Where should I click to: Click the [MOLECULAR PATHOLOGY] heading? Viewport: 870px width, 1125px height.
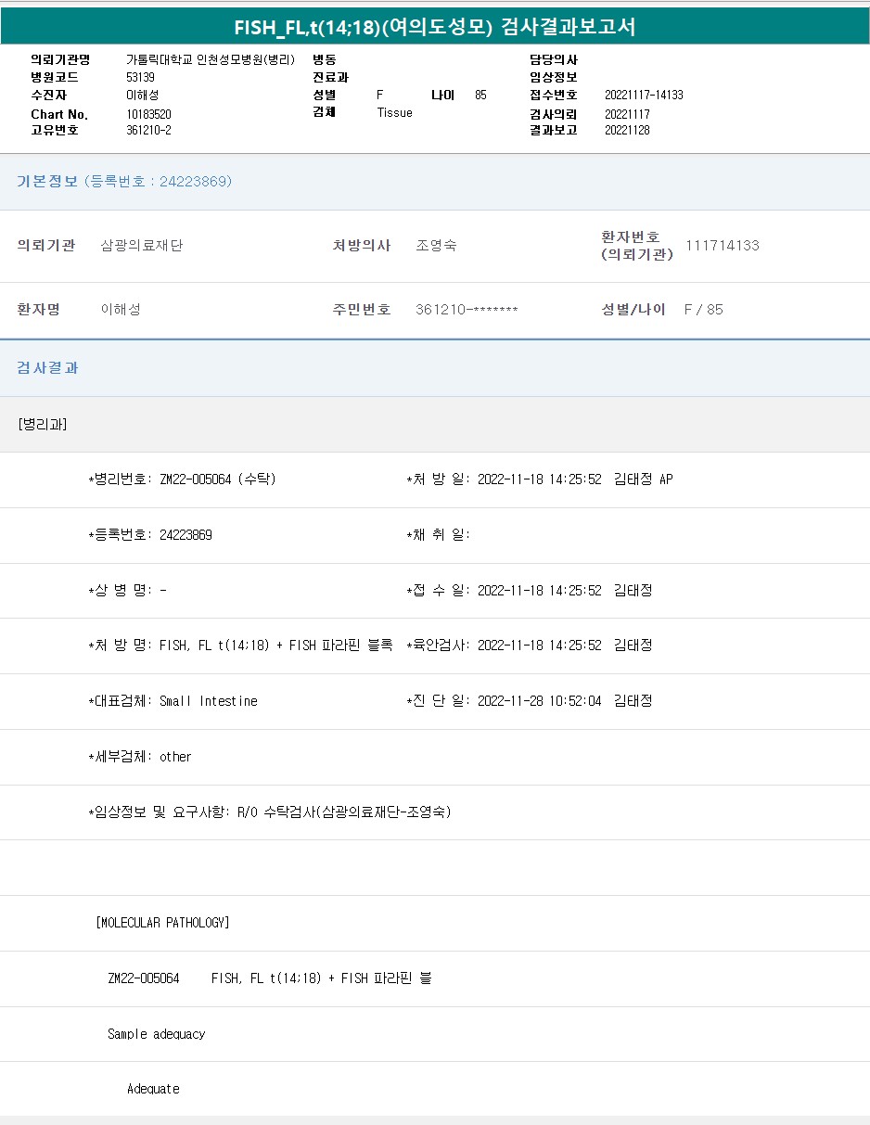[162, 923]
